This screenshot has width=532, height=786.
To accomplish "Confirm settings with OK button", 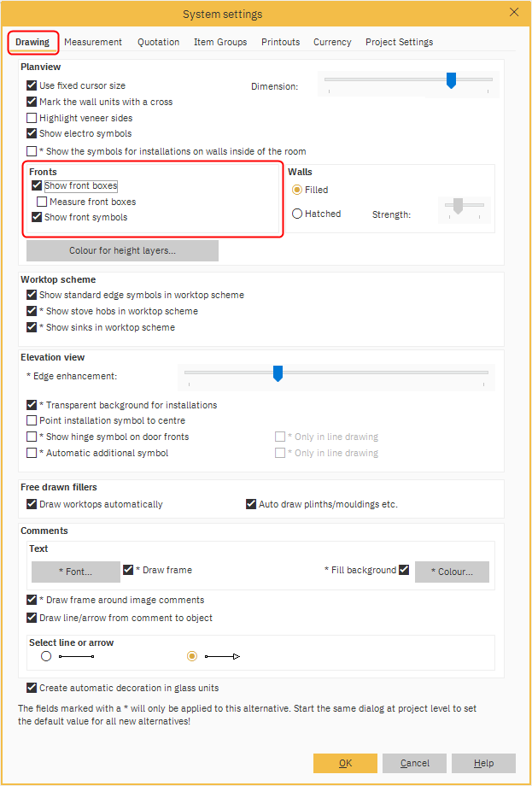I will coord(345,763).
